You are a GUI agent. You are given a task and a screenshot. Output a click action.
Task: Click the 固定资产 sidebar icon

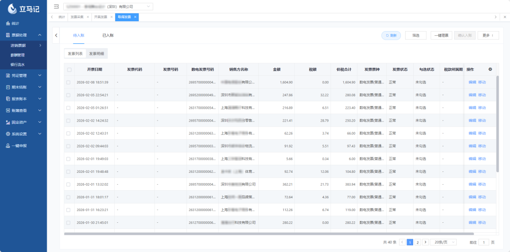pyautogui.click(x=8, y=122)
